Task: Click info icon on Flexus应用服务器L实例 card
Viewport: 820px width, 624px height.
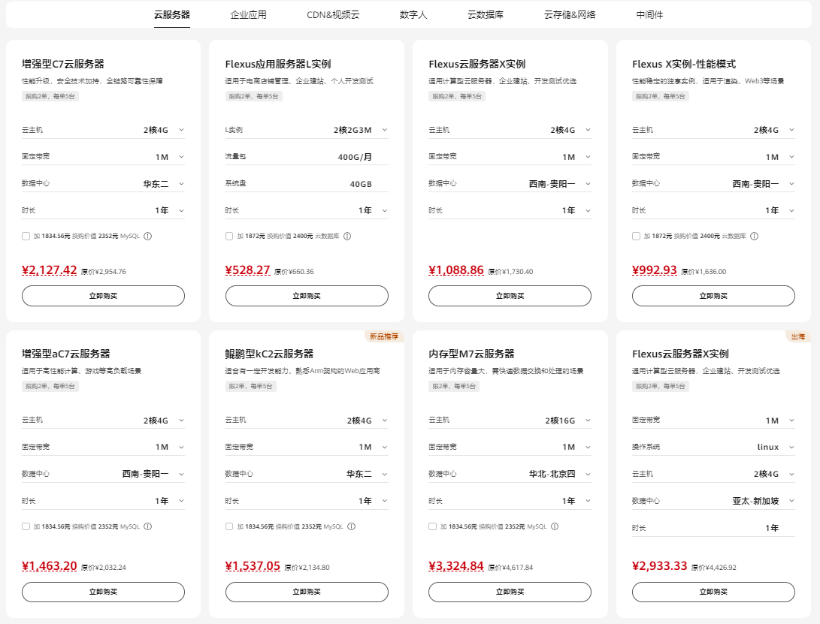Action: tap(347, 237)
